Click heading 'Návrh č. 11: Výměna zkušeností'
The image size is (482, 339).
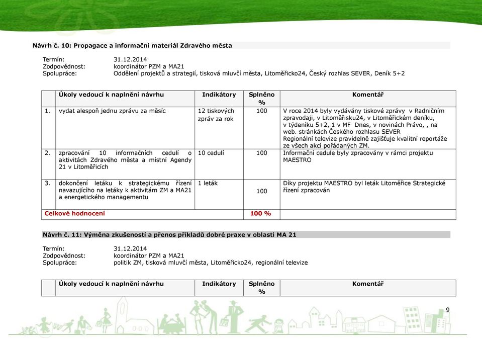169,235
